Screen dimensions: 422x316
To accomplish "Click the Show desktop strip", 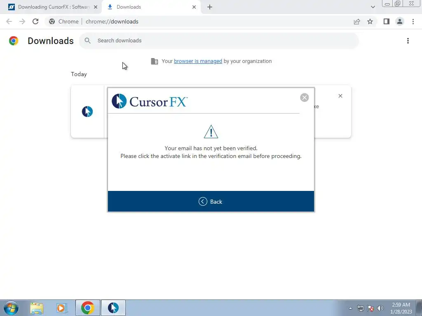I will pos(419,308).
